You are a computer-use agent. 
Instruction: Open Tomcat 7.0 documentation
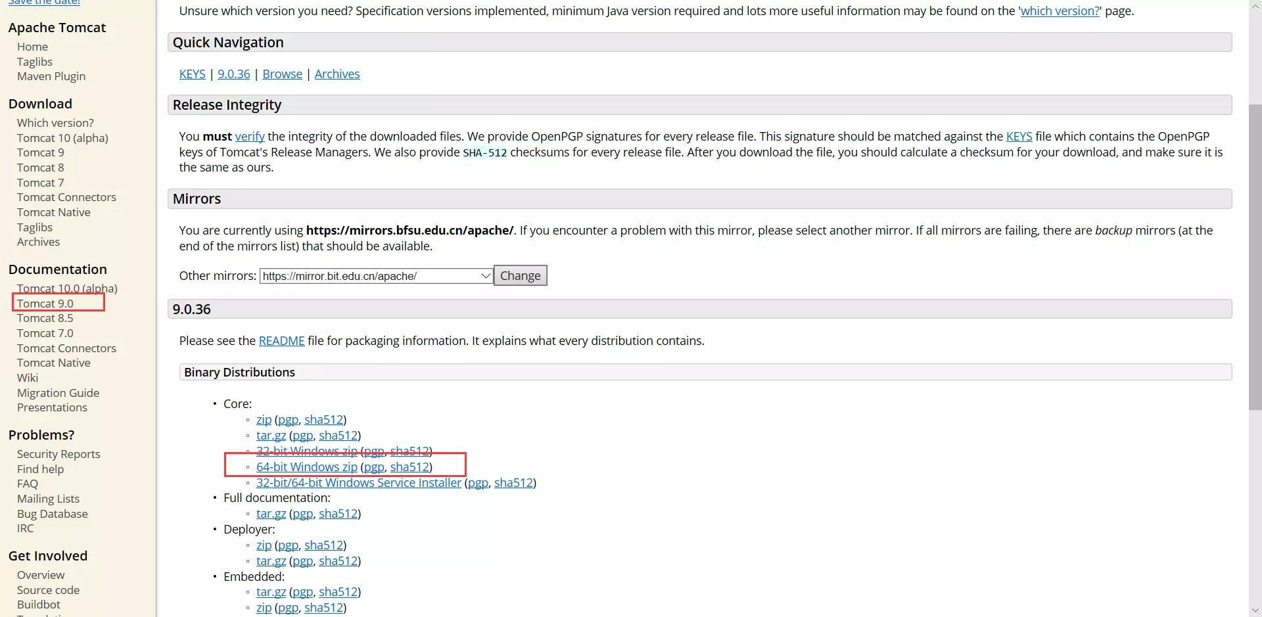coord(45,333)
